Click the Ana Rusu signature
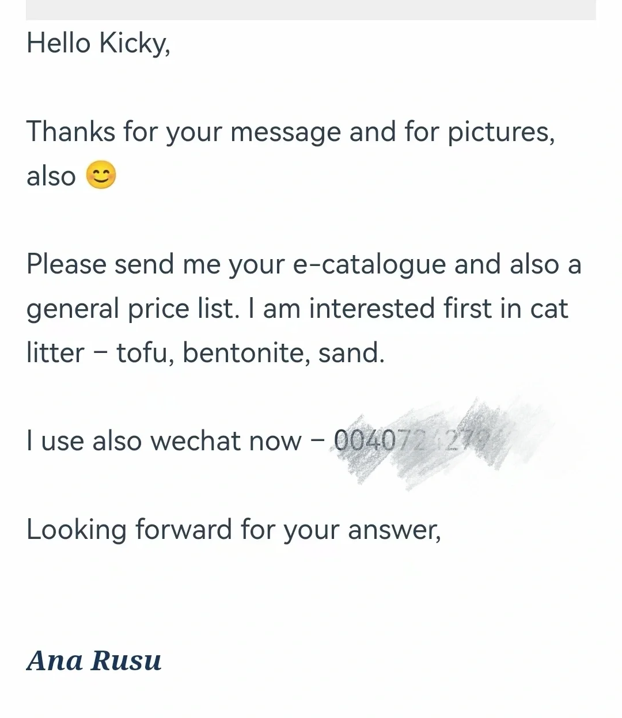This screenshot has width=622, height=718. 94,660
